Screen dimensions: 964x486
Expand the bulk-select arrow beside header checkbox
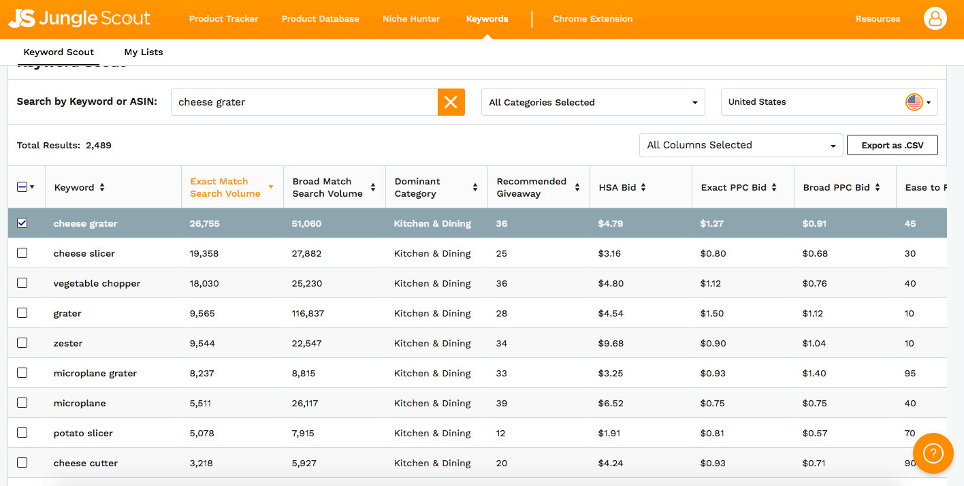[32, 187]
